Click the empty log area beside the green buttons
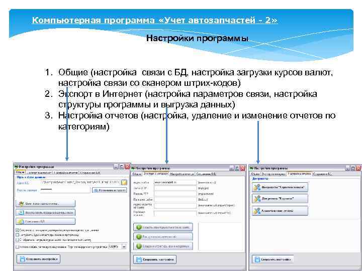This screenshot has width=362, height=271. pos(221,236)
